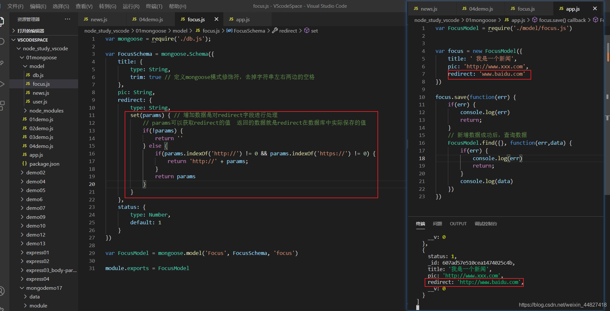Switch to the 问题 panel tab
This screenshot has height=311, width=610.
(x=437, y=224)
